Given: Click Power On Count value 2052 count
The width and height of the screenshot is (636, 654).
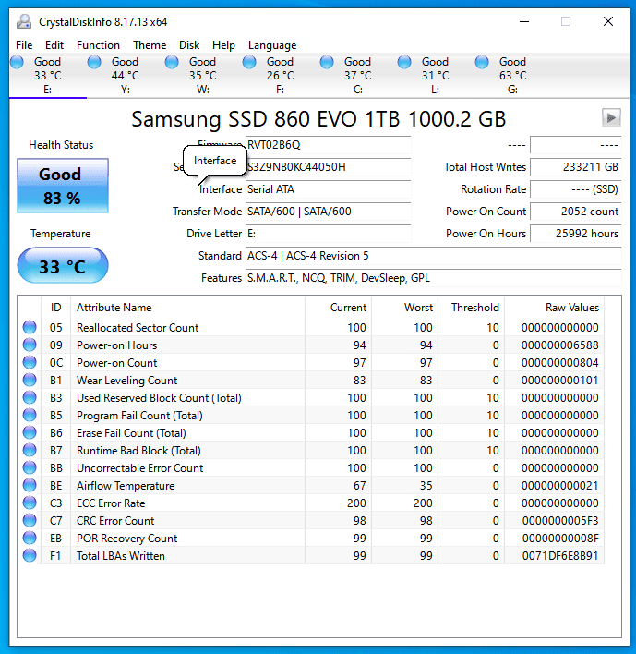Looking at the screenshot, I should [576, 211].
